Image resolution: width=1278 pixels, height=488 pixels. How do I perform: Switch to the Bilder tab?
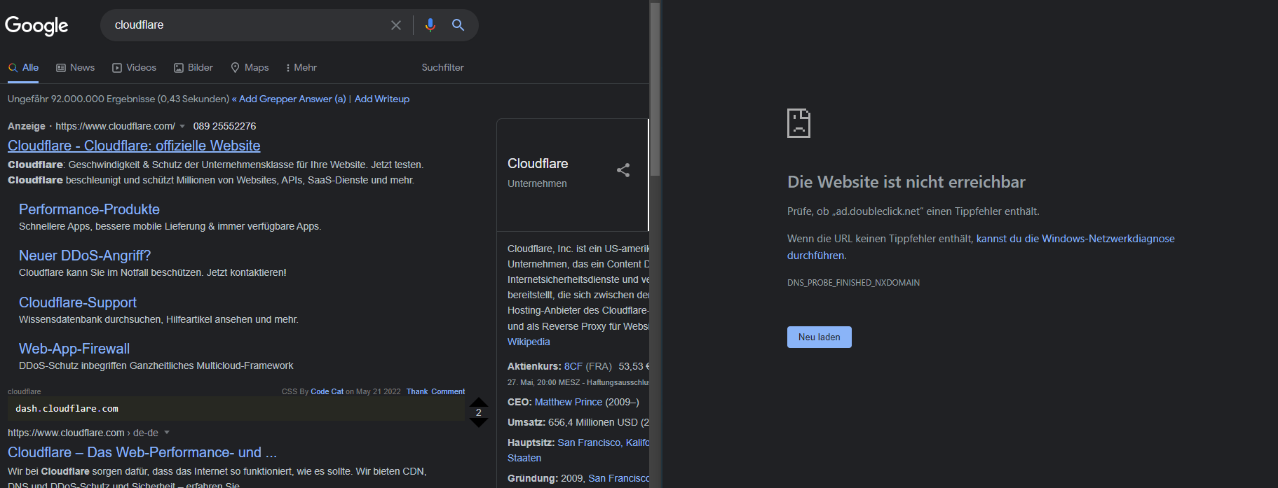[193, 68]
